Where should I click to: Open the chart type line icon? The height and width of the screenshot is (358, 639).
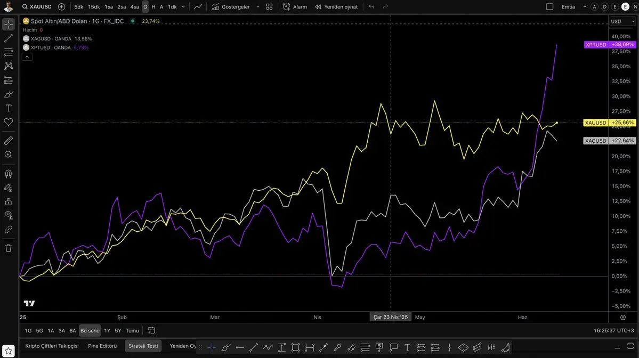pyautogui.click(x=198, y=7)
